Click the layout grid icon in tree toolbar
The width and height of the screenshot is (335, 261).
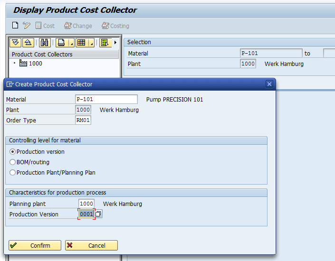(x=81, y=43)
